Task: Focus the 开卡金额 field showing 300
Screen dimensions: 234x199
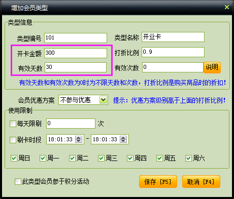Action: (x=76, y=53)
